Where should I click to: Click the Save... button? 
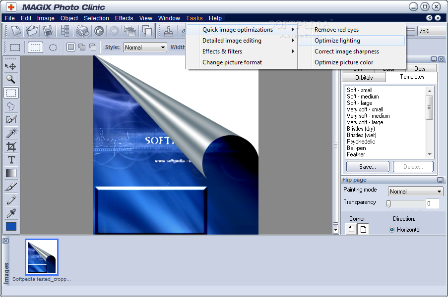(x=368, y=167)
